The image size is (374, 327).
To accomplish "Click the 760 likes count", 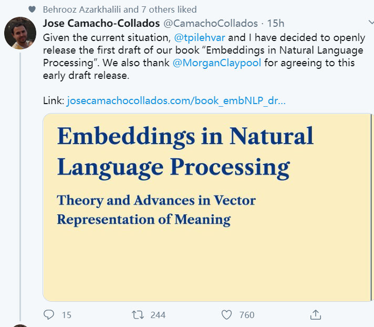I will [246, 315].
